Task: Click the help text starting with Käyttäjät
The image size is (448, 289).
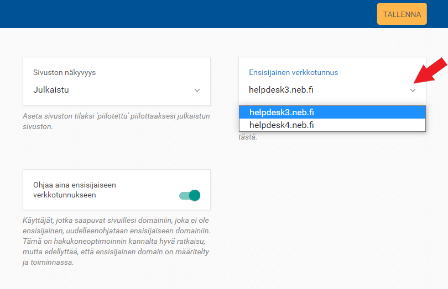Action: coord(116,242)
